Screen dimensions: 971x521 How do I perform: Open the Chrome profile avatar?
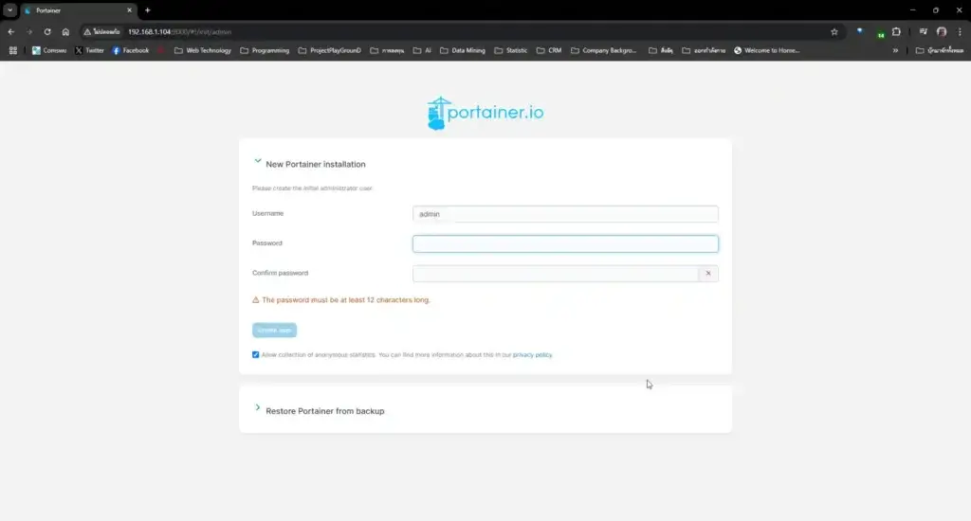(942, 31)
